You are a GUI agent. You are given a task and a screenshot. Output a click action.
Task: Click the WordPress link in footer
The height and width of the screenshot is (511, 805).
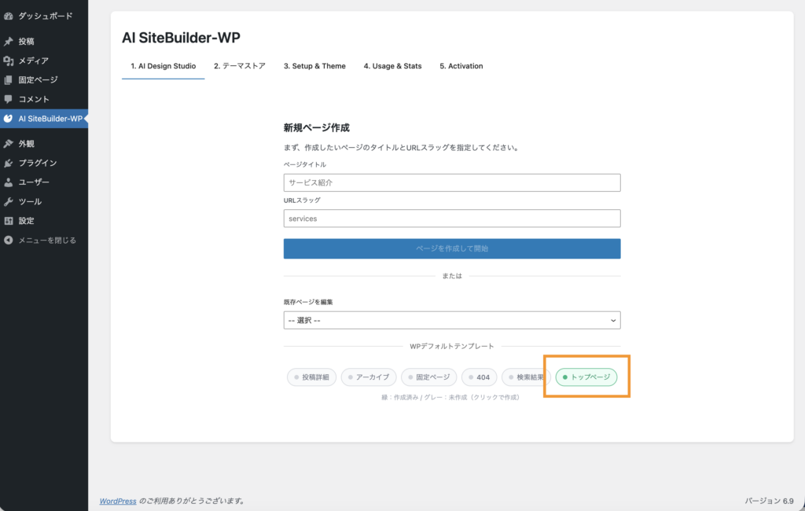(x=117, y=501)
